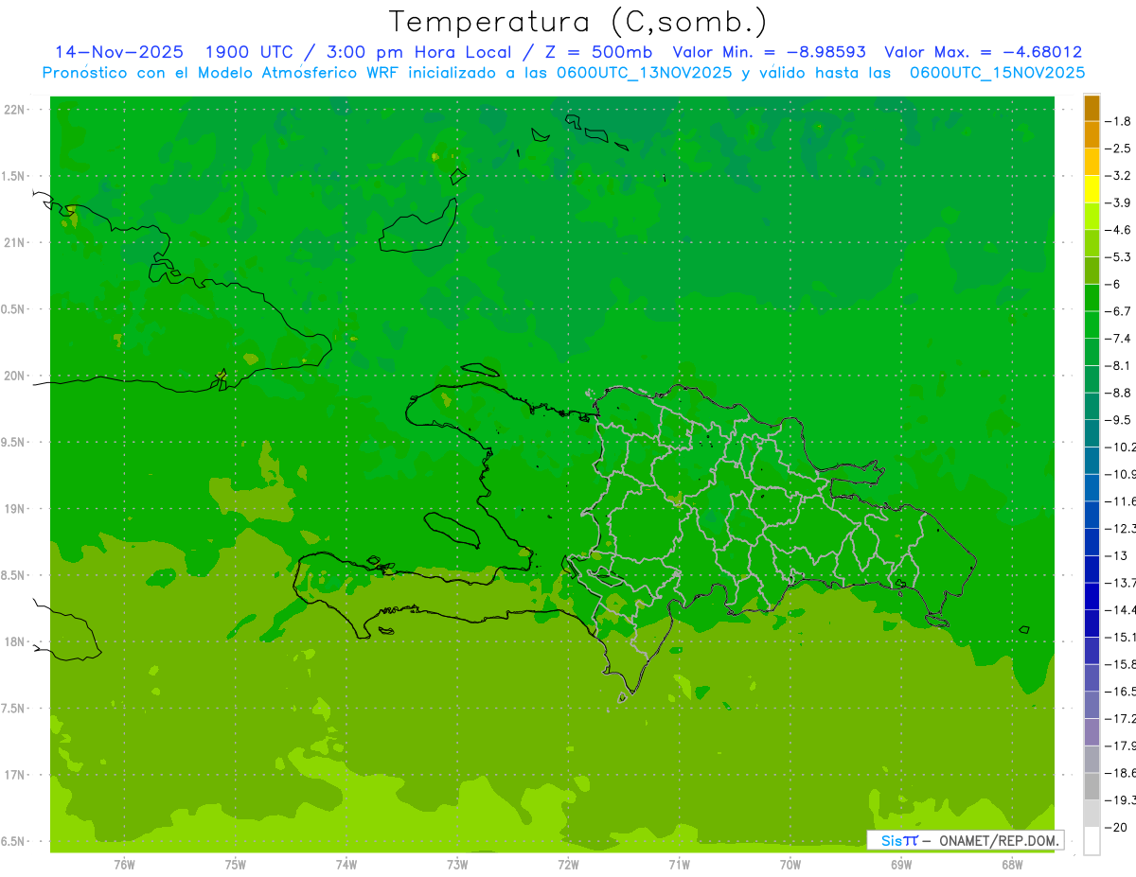
Task: Click the 75W longitude label
Action: coord(236,865)
